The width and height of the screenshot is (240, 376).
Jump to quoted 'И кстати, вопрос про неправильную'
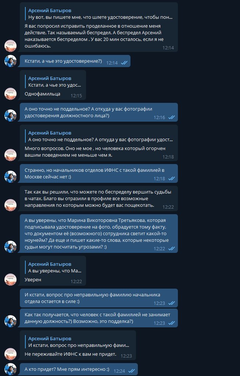[x=79, y=342]
